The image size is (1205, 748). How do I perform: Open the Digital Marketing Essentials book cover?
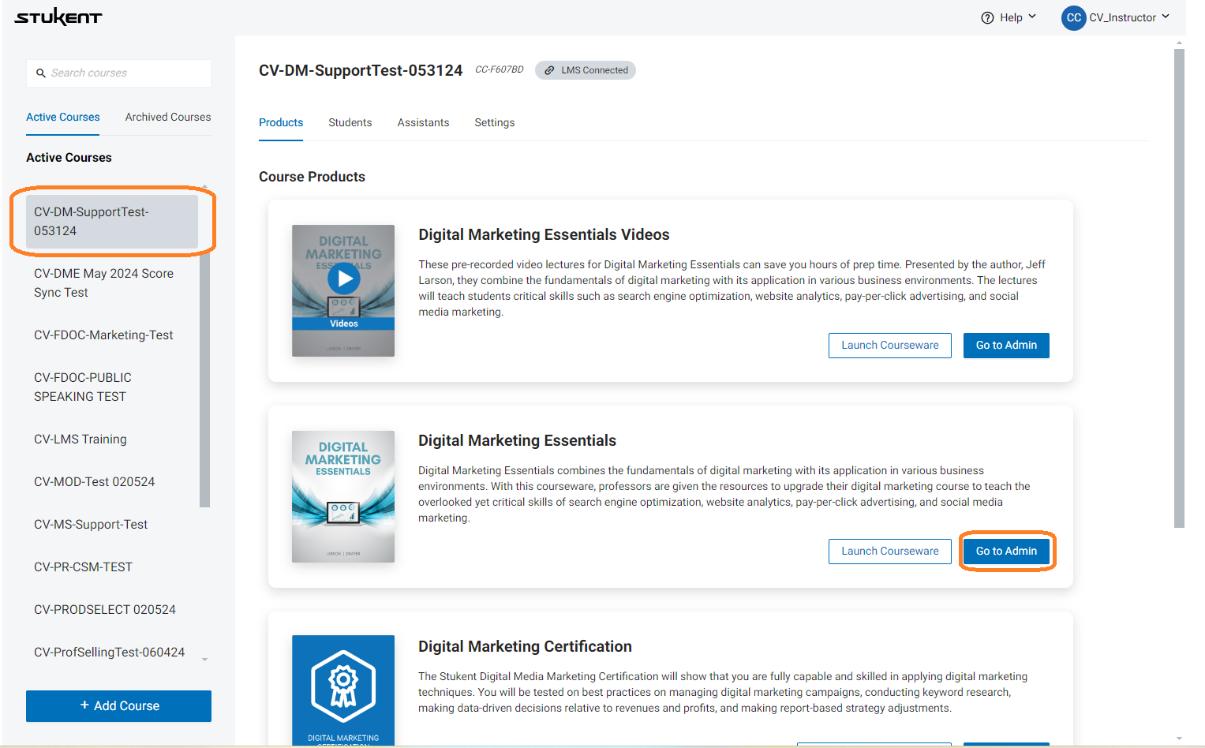pos(343,496)
